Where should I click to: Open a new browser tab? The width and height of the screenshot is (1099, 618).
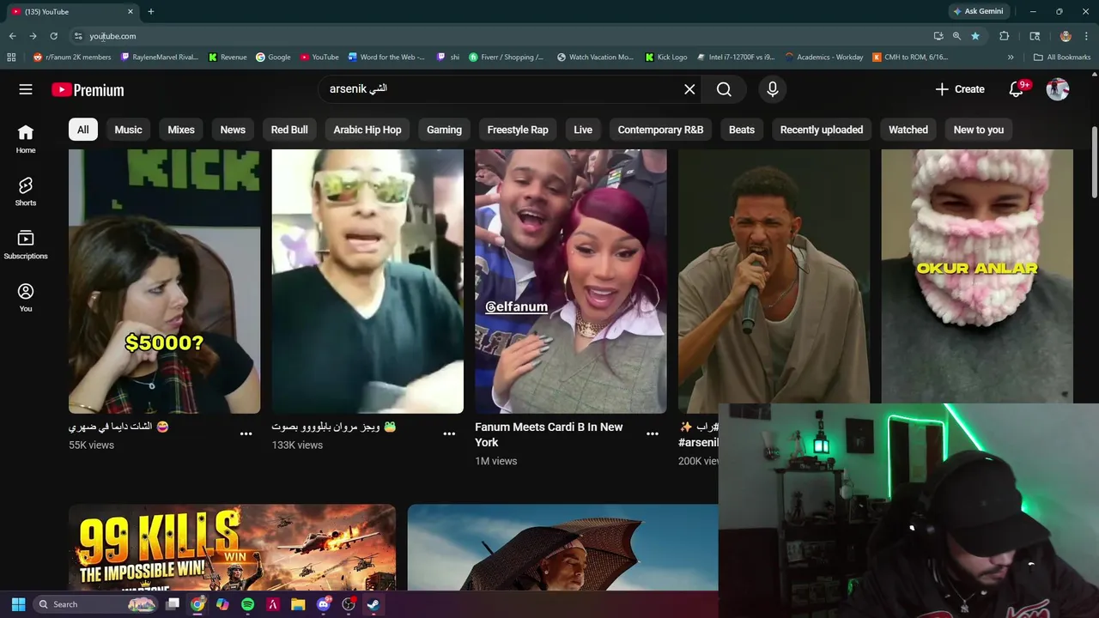tap(150, 11)
